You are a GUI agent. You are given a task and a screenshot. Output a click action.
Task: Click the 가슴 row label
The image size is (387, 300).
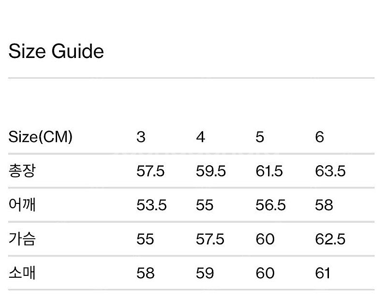[22, 239]
